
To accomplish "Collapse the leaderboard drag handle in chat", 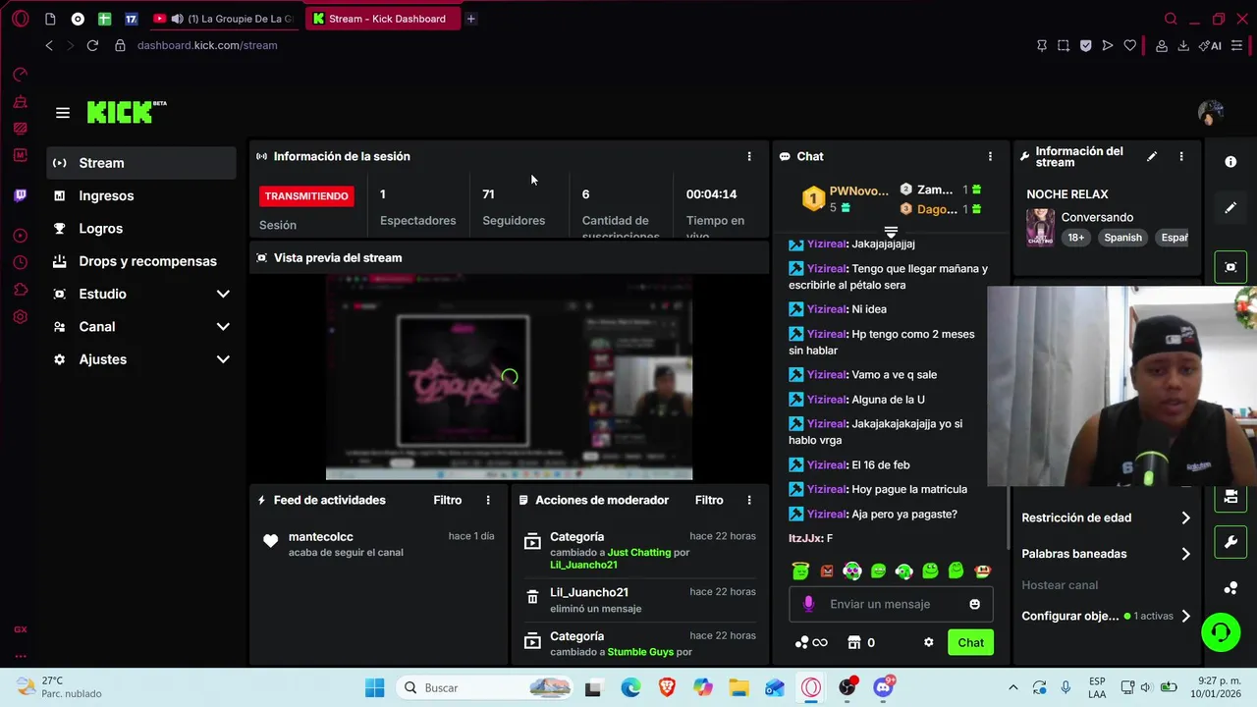I will 891,233.
